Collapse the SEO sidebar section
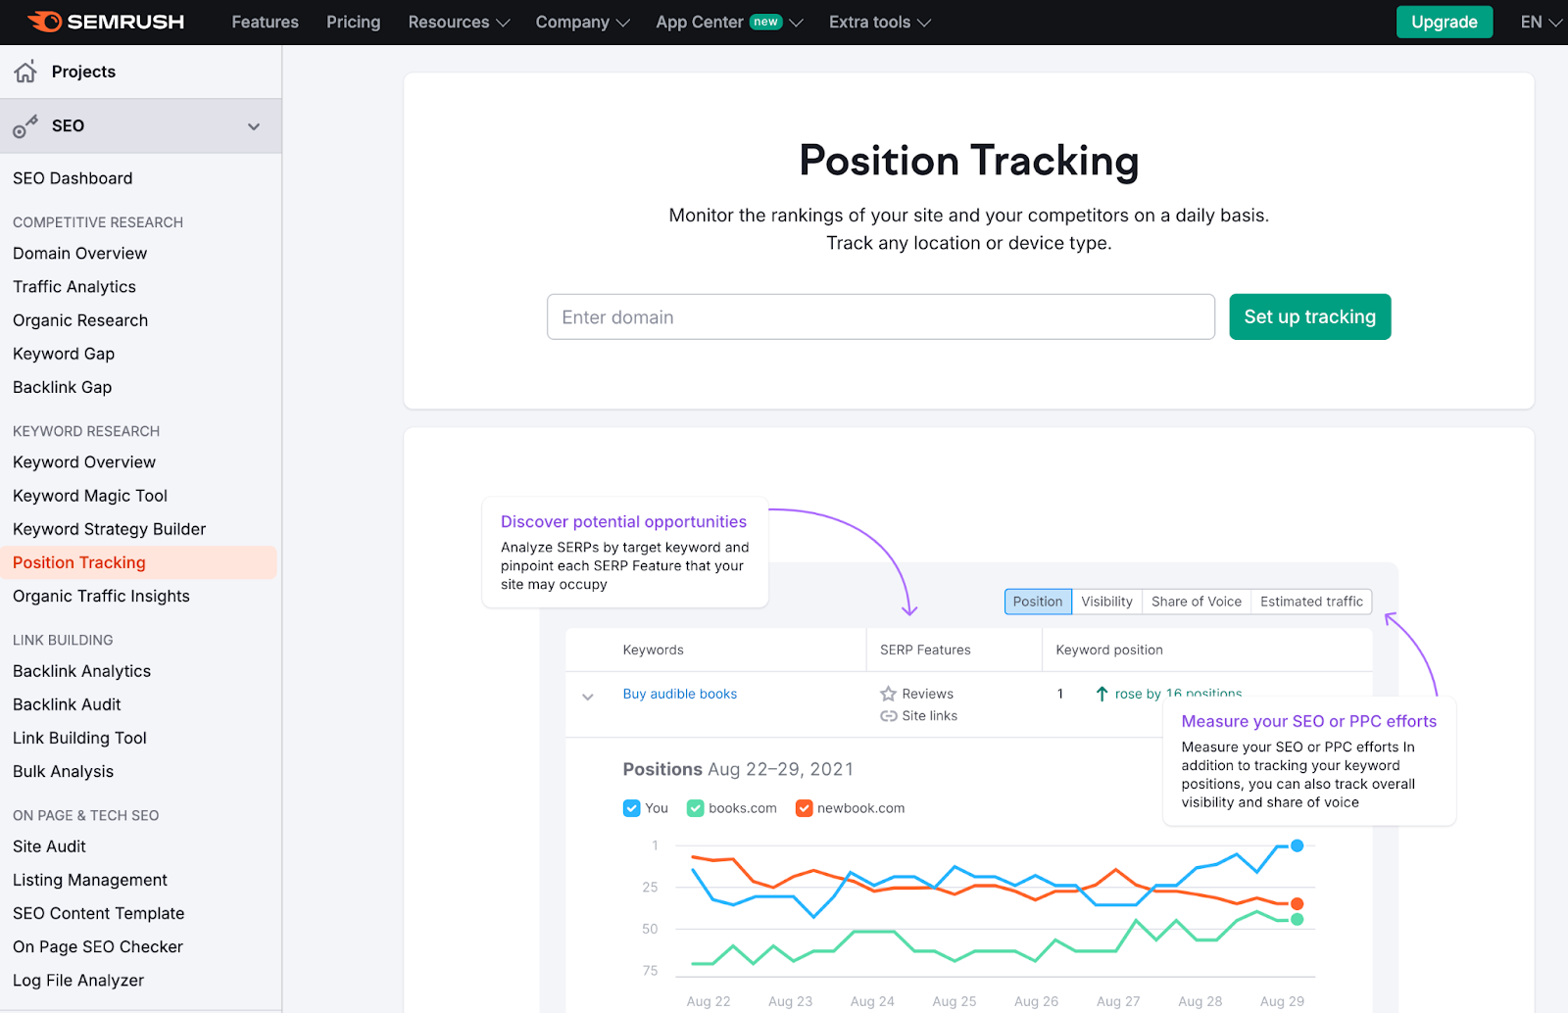The image size is (1568, 1013). (x=254, y=126)
